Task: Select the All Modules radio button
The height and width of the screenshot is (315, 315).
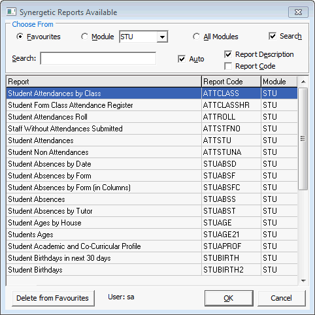Action: pyautogui.click(x=196, y=37)
